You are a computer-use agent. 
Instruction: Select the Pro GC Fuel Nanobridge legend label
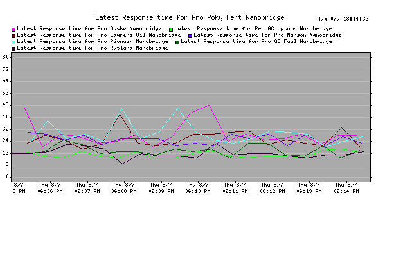pyautogui.click(x=256, y=41)
